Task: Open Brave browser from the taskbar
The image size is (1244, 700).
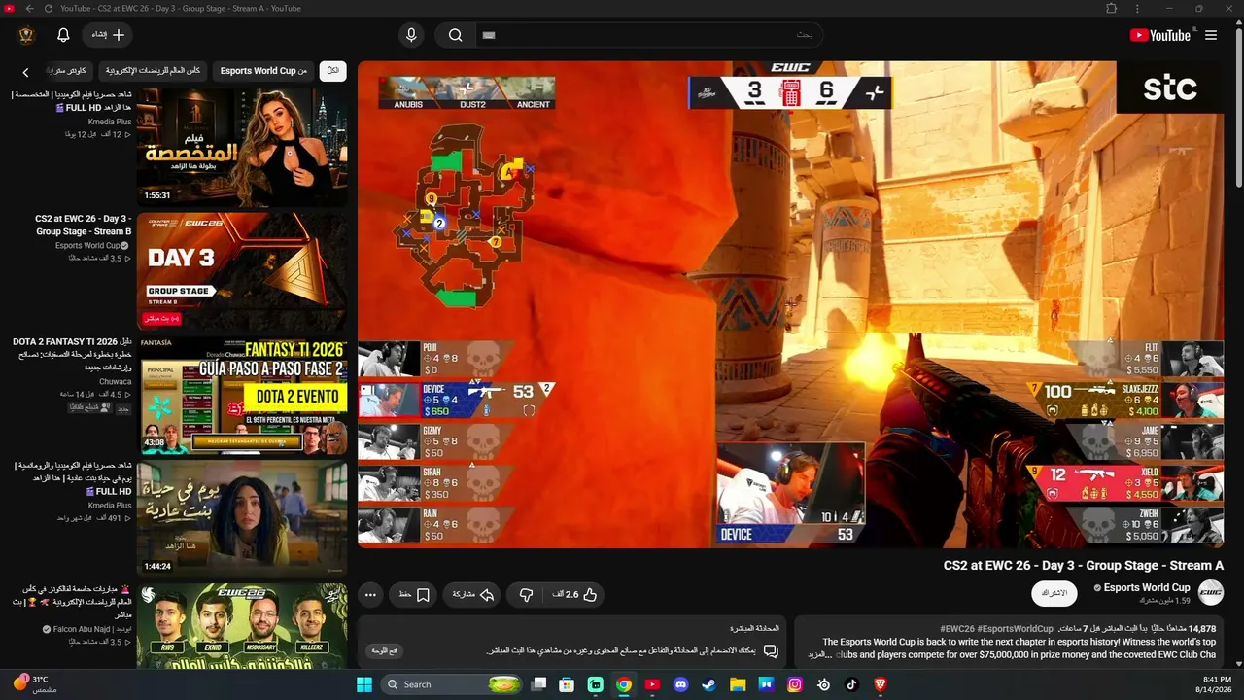Action: click(x=881, y=684)
